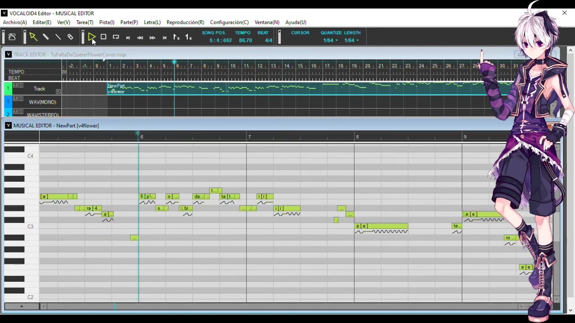
Task: Mute the WAV(MONO) track
Action: pyautogui.click(x=16, y=98)
